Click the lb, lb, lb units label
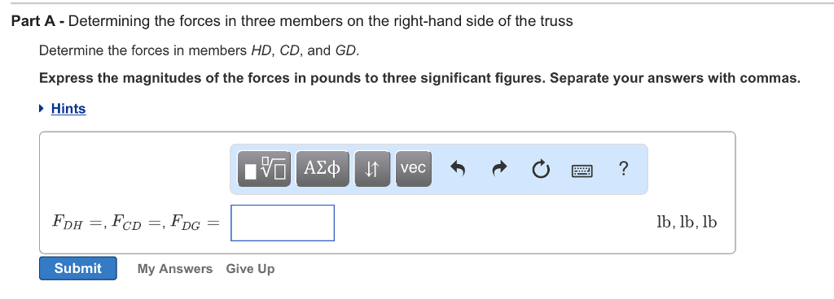The width and height of the screenshot is (834, 299). pos(687,222)
